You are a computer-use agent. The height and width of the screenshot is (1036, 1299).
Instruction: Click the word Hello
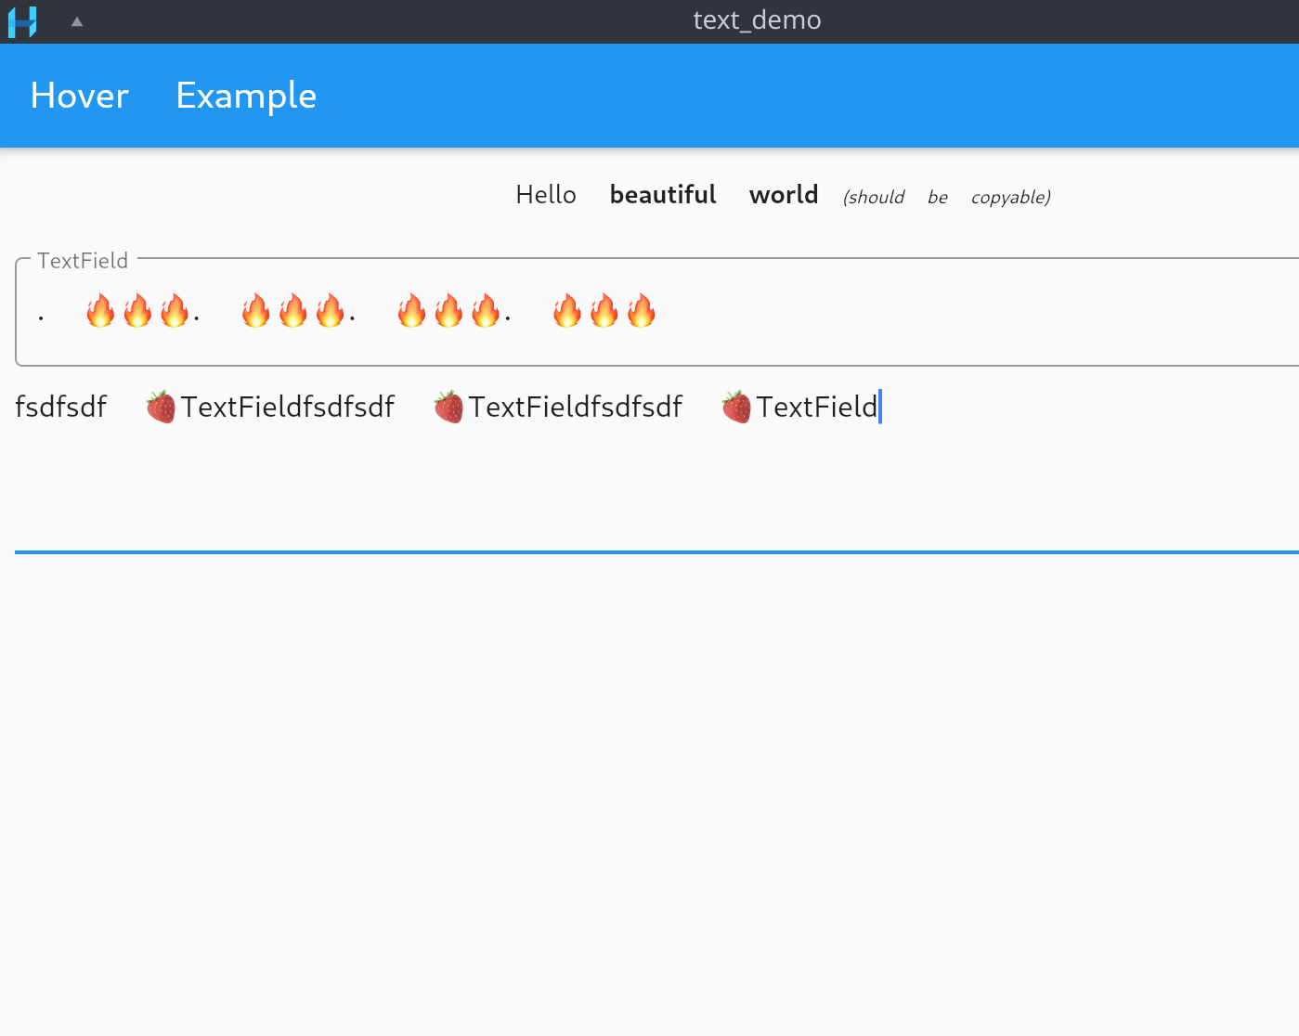point(546,194)
